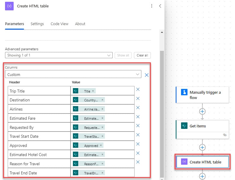Image resolution: width=235 pixels, height=180 pixels.
Task: Add a step after Create HTML table
Action: pyautogui.click(x=202, y=176)
